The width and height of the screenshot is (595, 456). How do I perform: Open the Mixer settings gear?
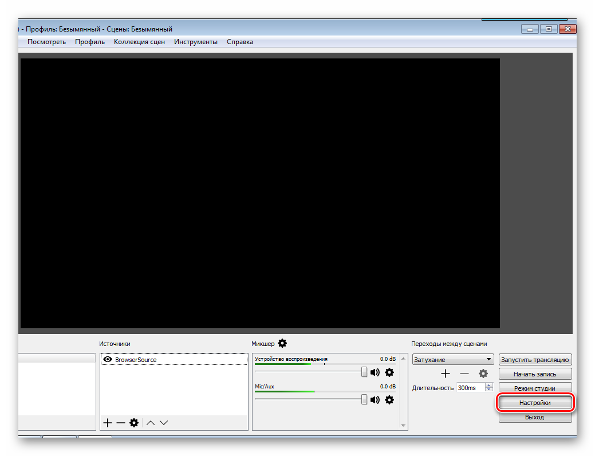[x=282, y=343]
